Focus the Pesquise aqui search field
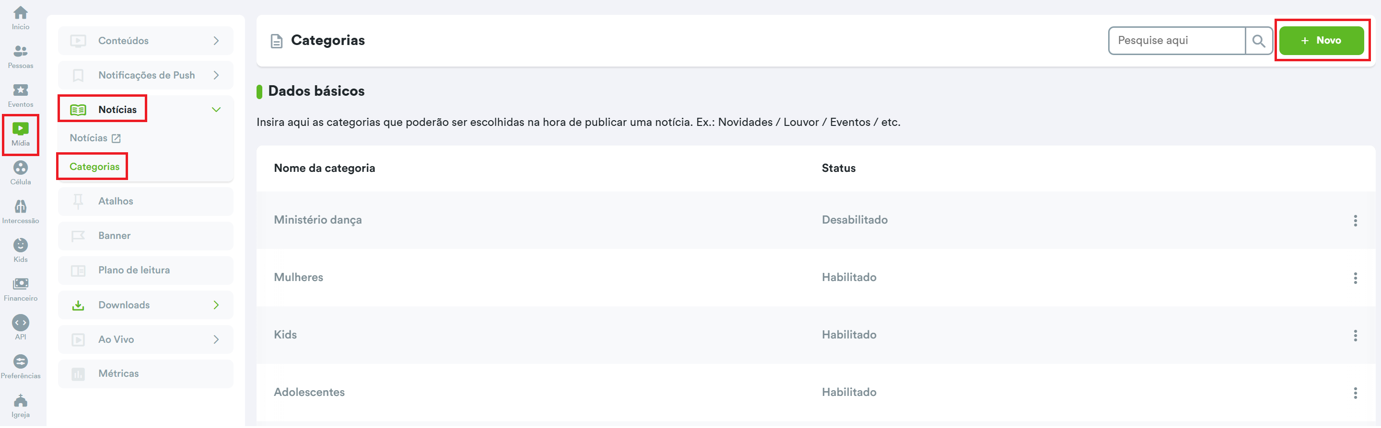 [x=1176, y=41]
